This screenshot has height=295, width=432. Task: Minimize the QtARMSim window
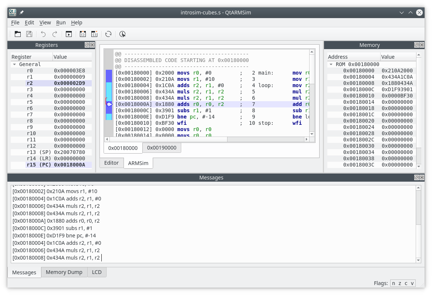[402, 13]
